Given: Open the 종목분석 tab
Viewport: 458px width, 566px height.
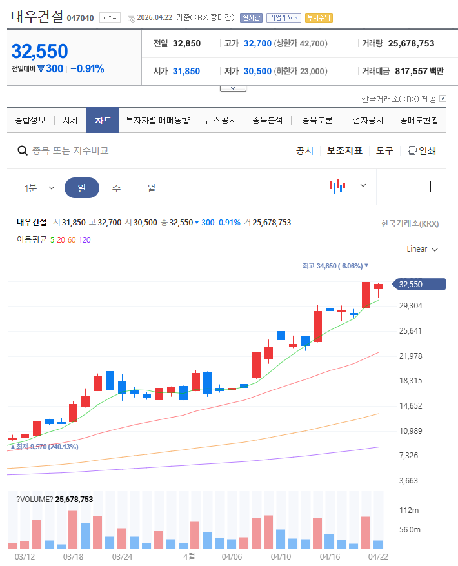Looking at the screenshot, I should pyautogui.click(x=268, y=120).
